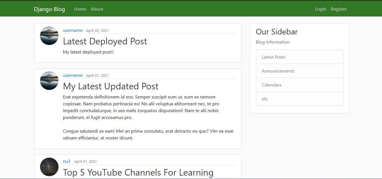The image size is (382, 179).
Task: Click the 'Congue salutandi ex eam' paragraph
Action: click(x=148, y=135)
